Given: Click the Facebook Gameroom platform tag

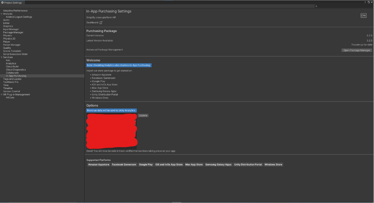Looking at the screenshot, I should tap(124, 165).
